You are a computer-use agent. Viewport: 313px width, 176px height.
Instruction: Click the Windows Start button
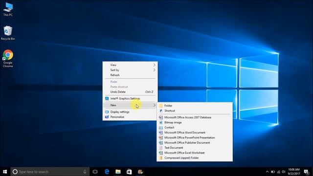tap(5, 172)
